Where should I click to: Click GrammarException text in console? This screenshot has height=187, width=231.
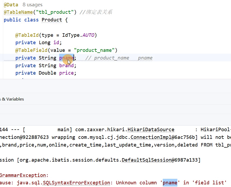pyautogui.click(x=23, y=175)
